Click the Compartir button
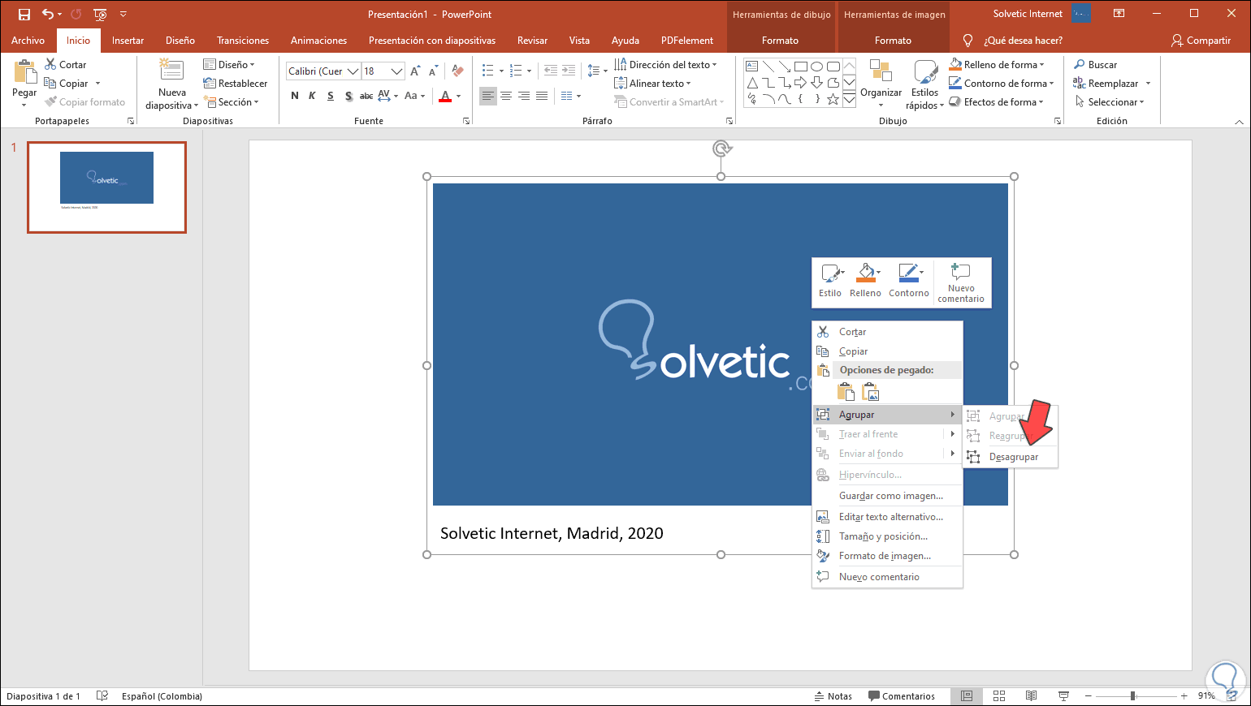The image size is (1251, 706). point(1201,41)
